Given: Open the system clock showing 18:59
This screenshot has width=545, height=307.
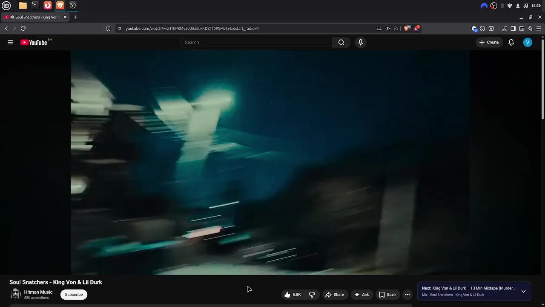Looking at the screenshot, I should pos(536,6).
